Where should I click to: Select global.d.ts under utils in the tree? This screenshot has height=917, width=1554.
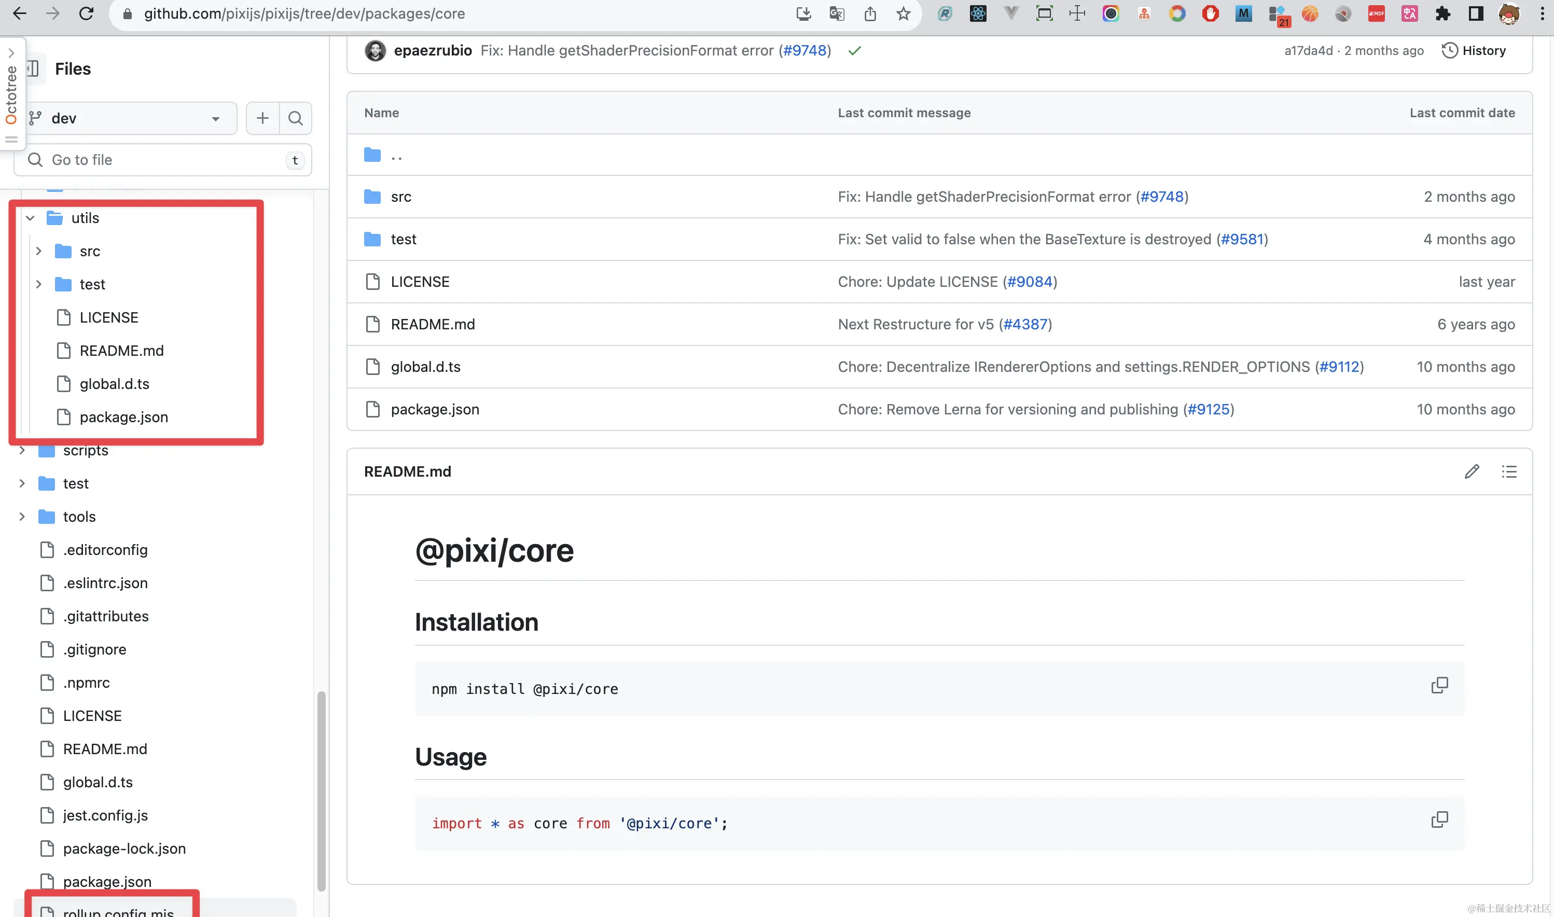point(114,384)
